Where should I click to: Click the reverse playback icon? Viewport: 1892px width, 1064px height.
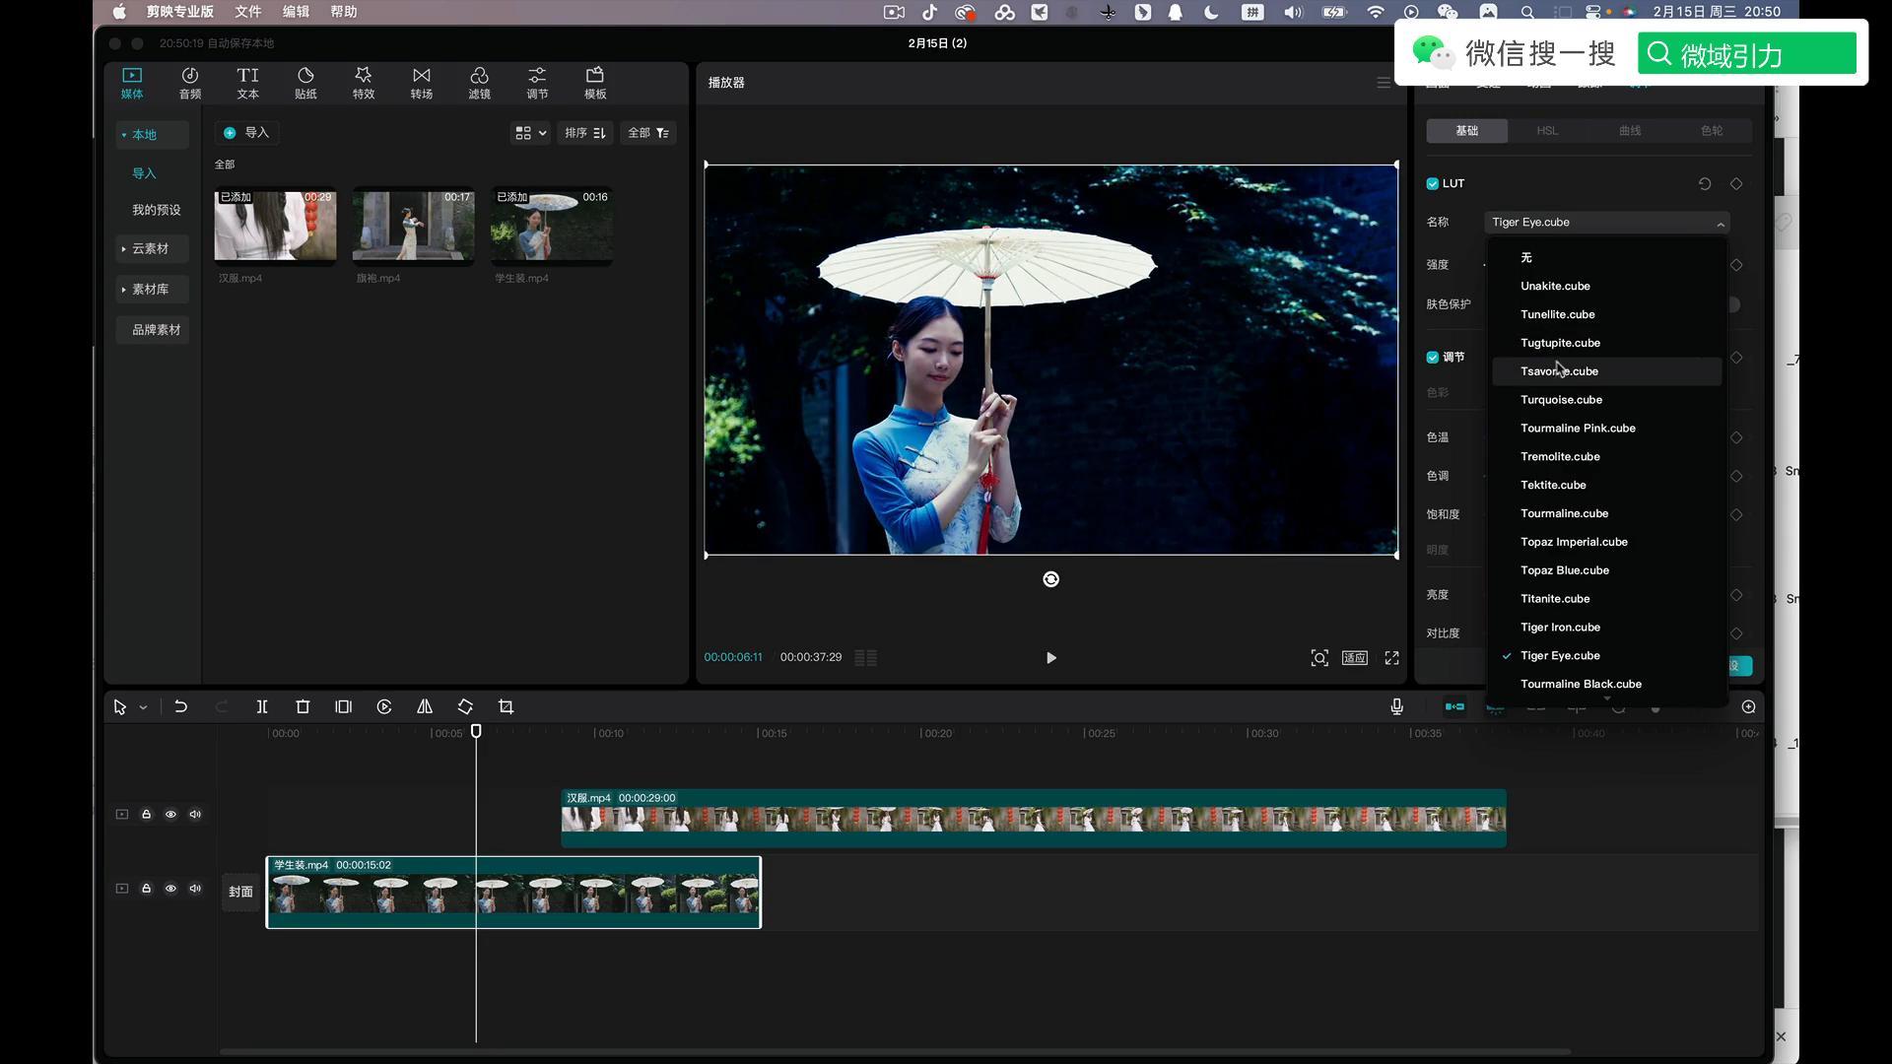point(384,706)
